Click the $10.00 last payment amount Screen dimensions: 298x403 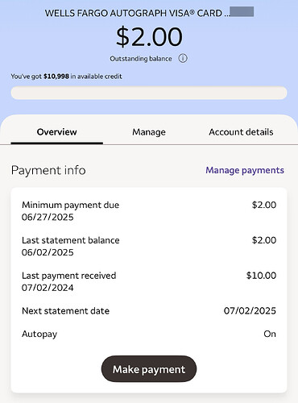click(262, 276)
